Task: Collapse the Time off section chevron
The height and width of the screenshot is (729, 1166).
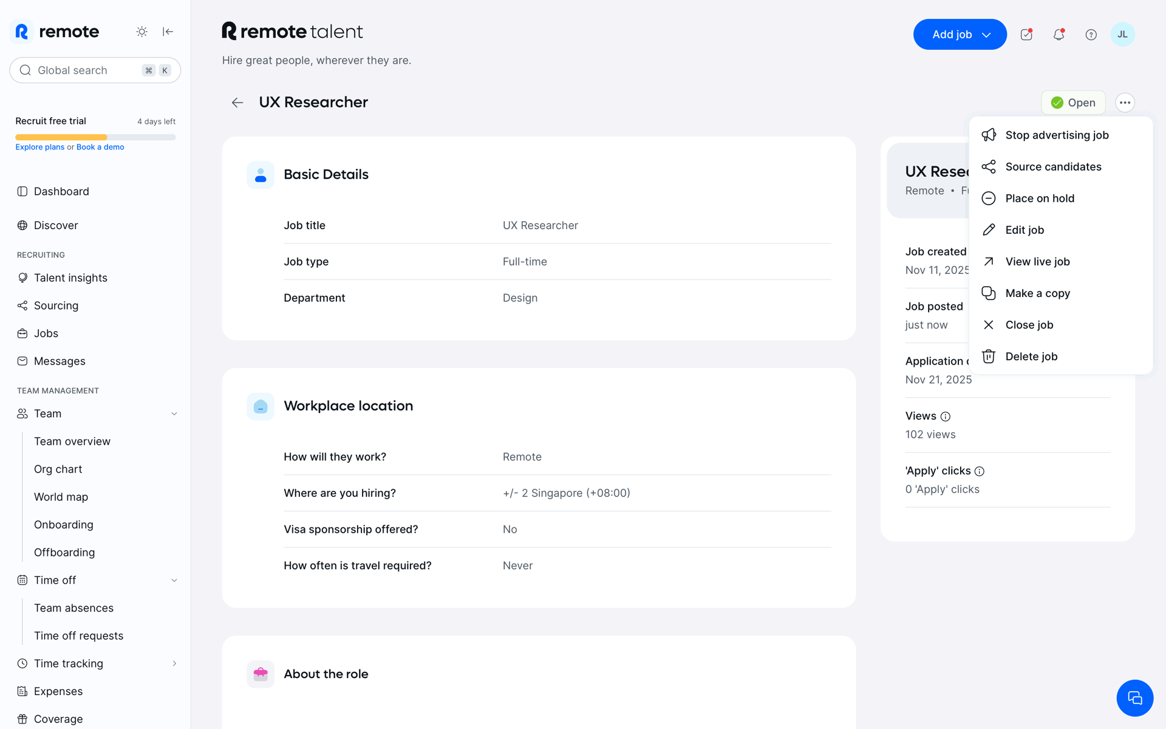Action: pos(174,580)
